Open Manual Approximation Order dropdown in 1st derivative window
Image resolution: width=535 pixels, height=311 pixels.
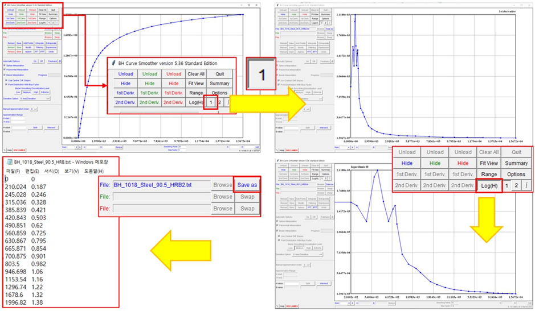(307, 109)
